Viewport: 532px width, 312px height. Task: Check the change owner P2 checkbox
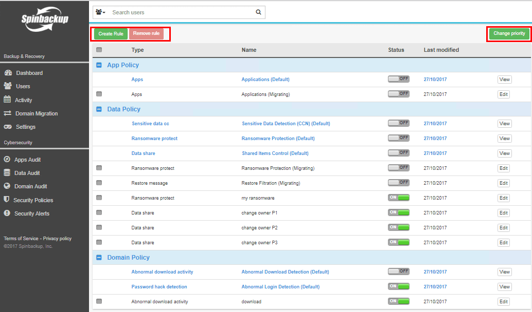tap(99, 227)
